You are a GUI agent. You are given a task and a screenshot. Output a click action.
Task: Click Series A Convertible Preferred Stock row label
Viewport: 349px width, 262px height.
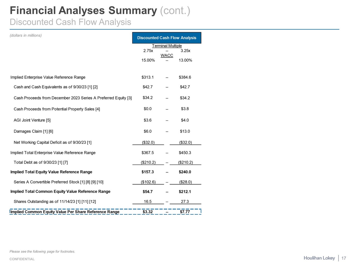58,182
